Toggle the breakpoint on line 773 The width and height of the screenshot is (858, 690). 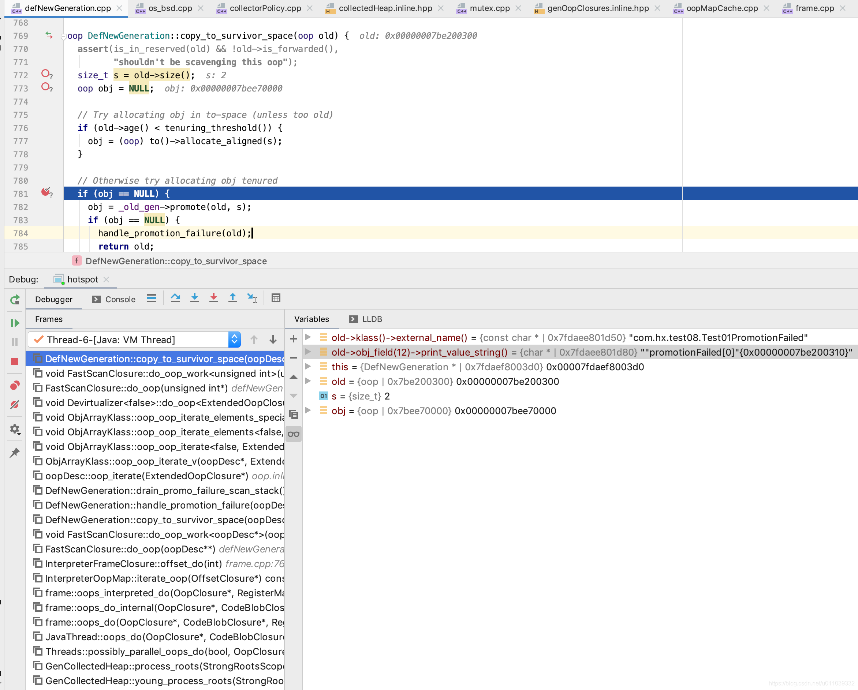point(46,87)
